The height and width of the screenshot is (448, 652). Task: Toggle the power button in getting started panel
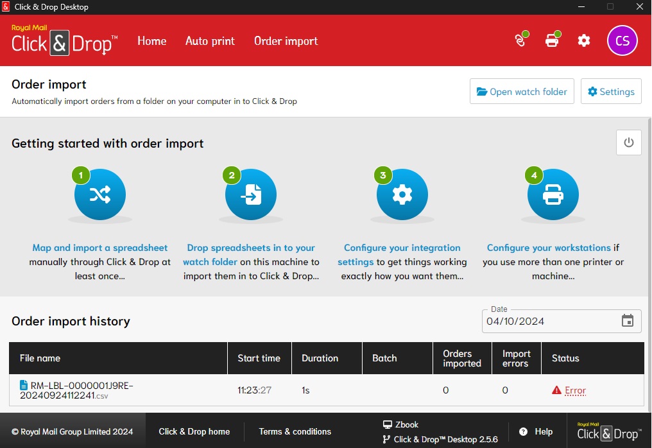[629, 142]
